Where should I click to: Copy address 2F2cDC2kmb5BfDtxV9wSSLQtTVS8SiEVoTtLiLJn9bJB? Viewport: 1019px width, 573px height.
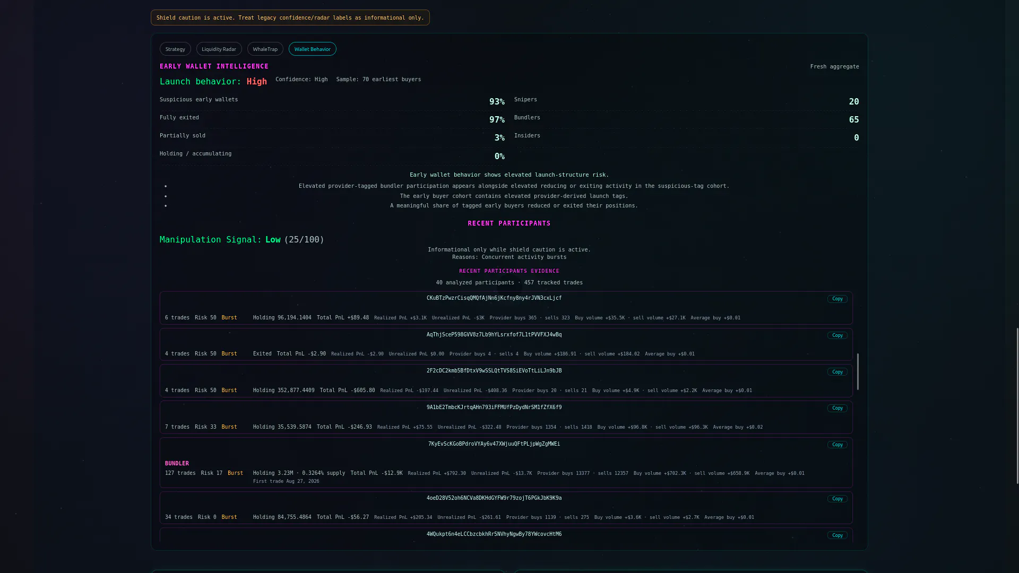coord(837,372)
